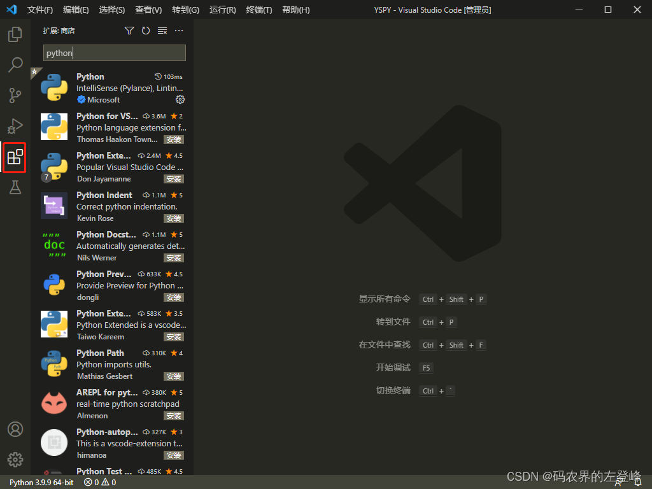The image size is (652, 489).
Task: Open the 转到(G) menu
Action: pos(185,10)
